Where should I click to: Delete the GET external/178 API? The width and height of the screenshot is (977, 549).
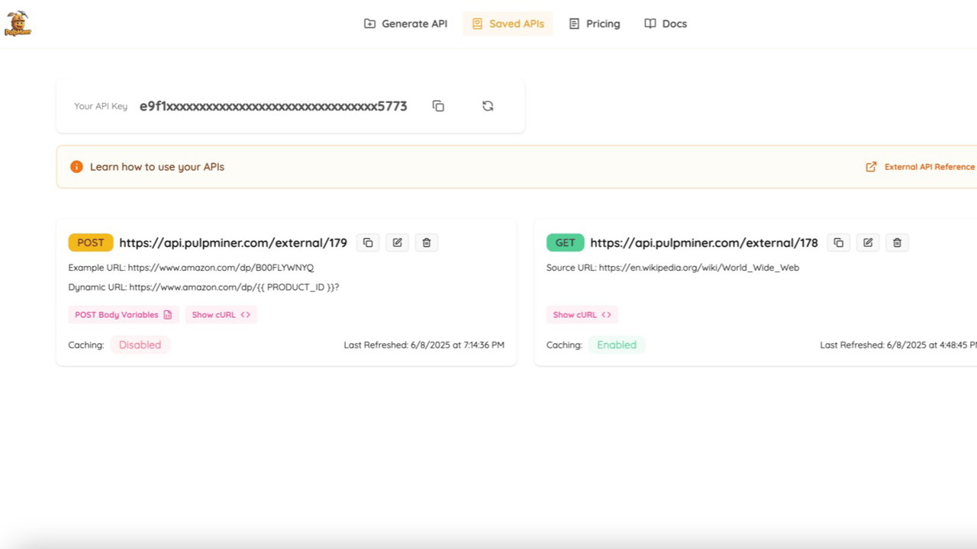pos(897,242)
